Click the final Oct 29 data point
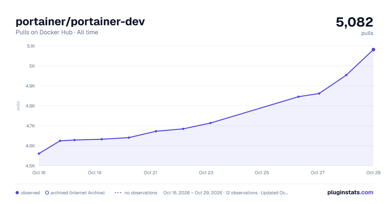Viewport: 389px width, 204px height. (x=373, y=50)
